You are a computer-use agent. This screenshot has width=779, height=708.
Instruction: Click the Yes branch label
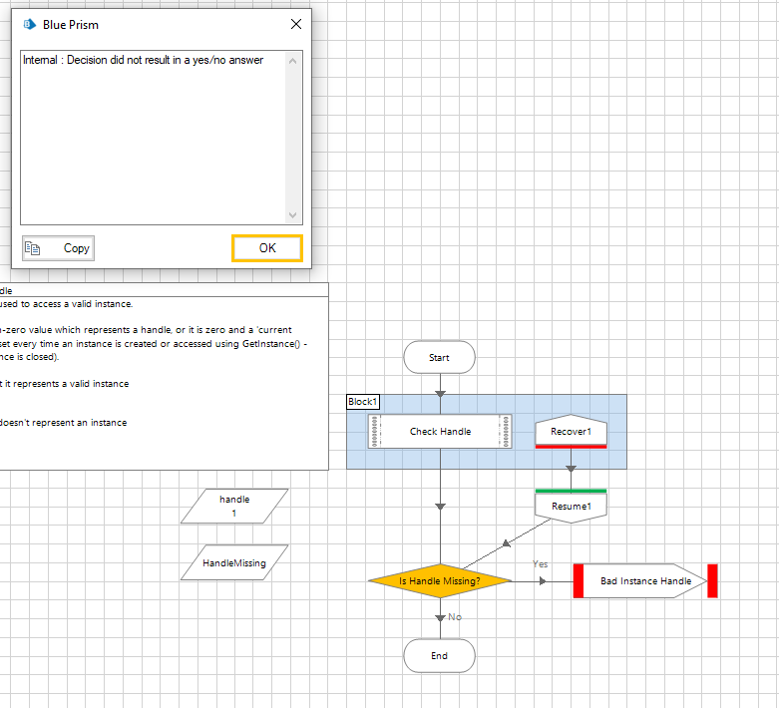click(x=540, y=564)
